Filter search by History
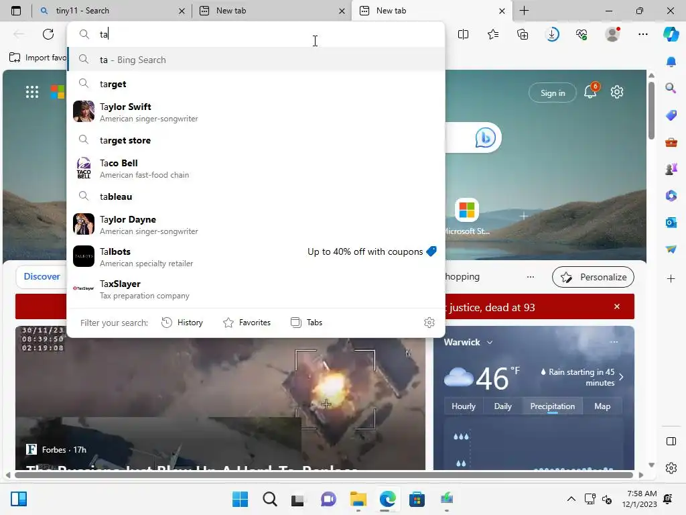Image resolution: width=686 pixels, height=515 pixels. pyautogui.click(x=182, y=323)
